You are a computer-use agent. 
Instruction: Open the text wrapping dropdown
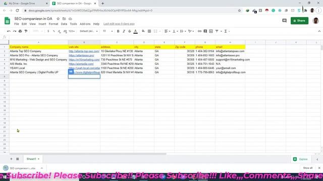coord(183,31)
